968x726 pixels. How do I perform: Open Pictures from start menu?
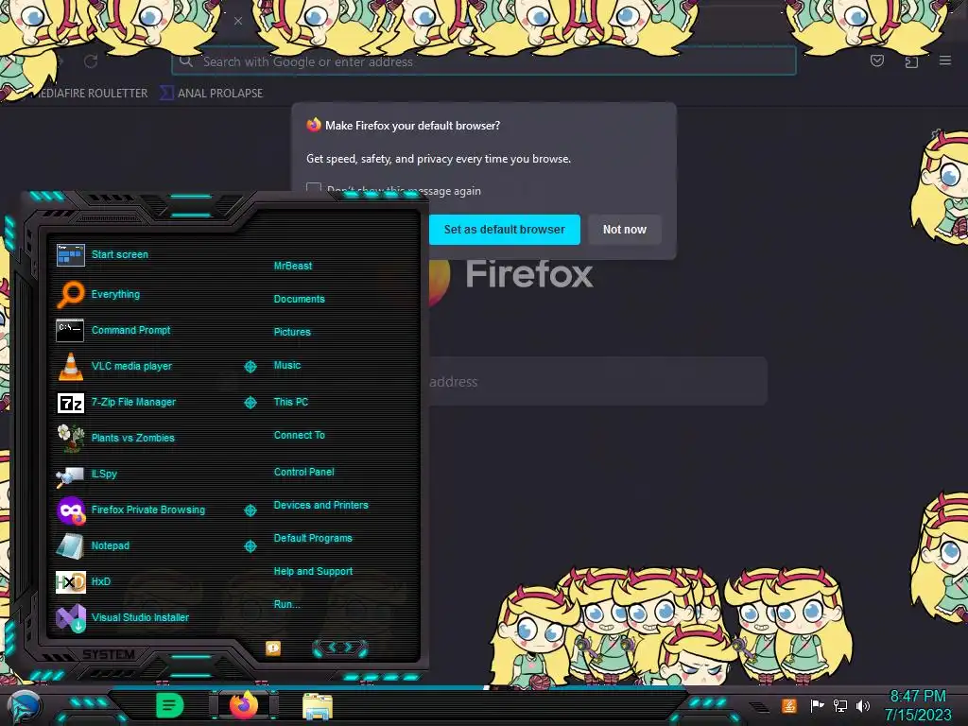pos(292,332)
